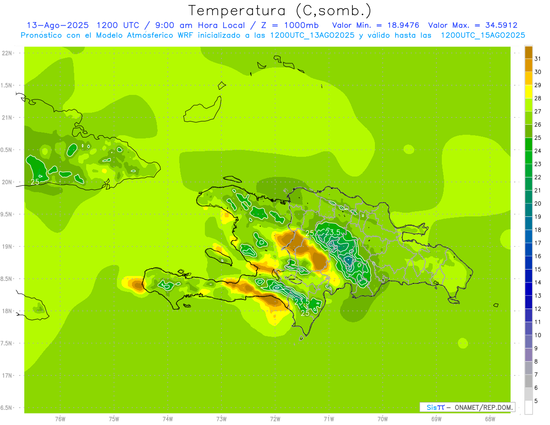Pick the blue legend swatch between 16 and 17

point(528,249)
